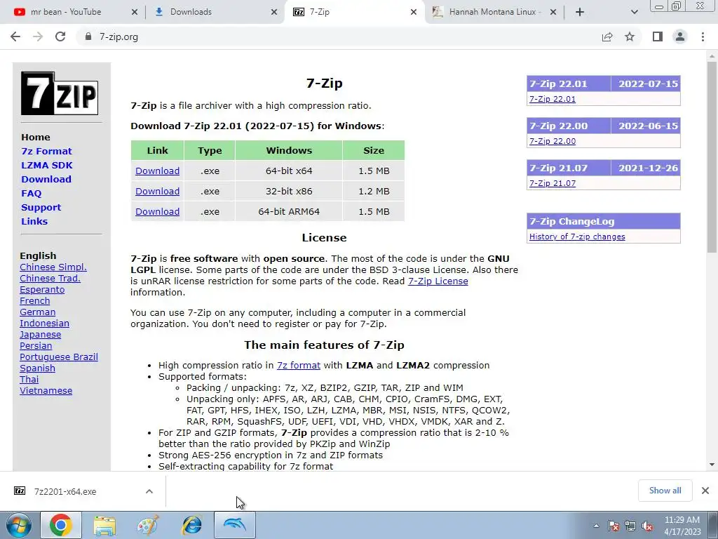Switch language to Indonesian

pyautogui.click(x=44, y=323)
